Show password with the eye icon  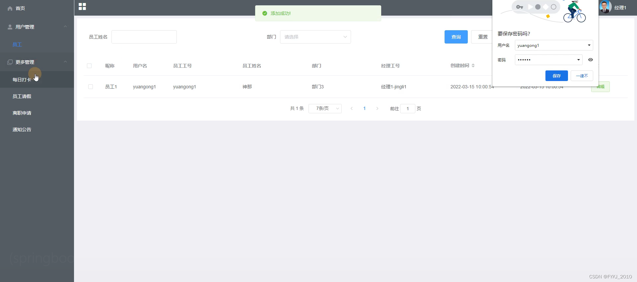point(591,60)
